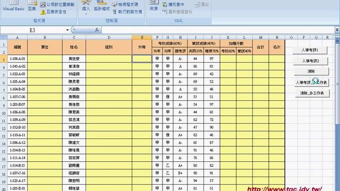340x191 pixels.
Task: Click the 清除 clear button
Action: point(311,71)
